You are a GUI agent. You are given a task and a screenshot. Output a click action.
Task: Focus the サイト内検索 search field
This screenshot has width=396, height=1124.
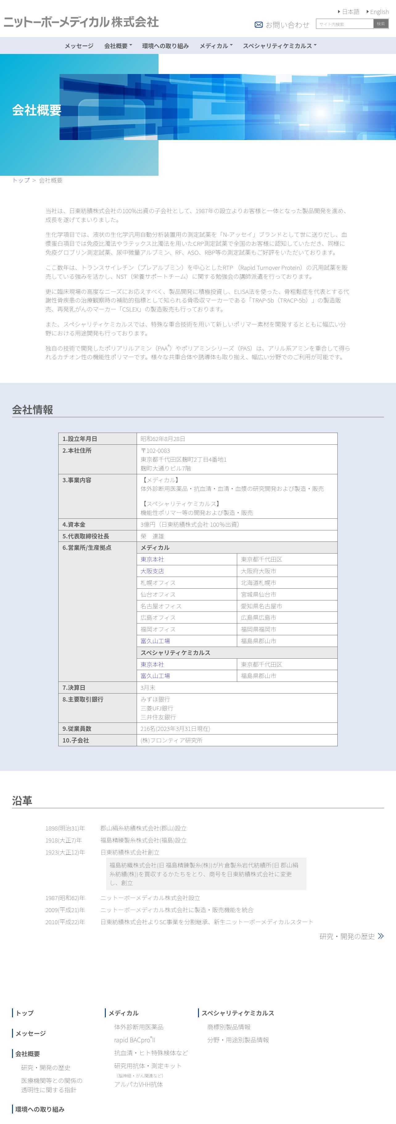point(345,24)
